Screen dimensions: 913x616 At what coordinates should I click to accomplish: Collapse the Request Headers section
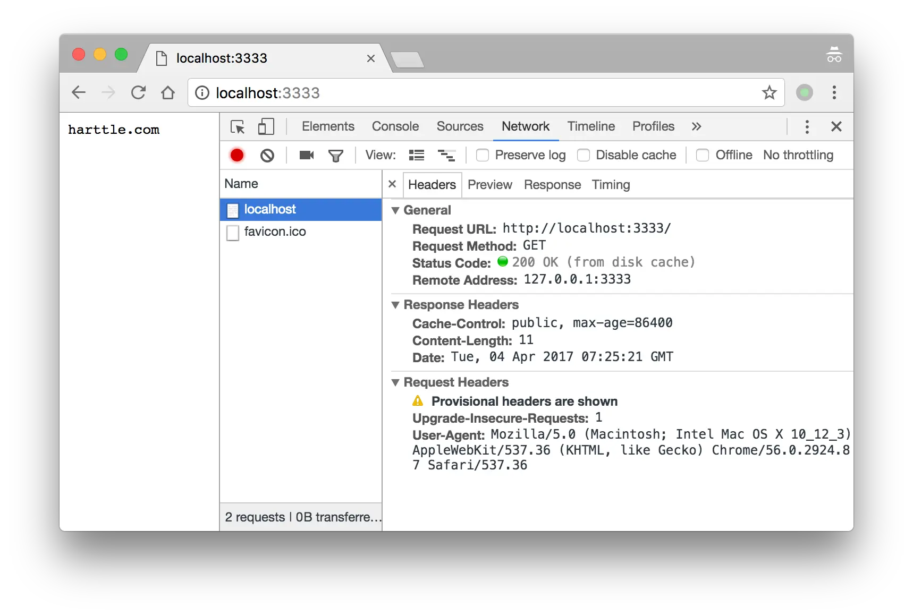coord(395,382)
